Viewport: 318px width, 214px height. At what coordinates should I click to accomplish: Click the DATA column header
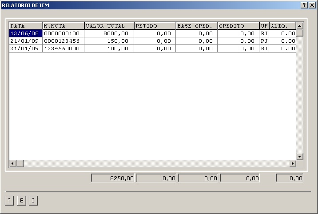point(26,26)
